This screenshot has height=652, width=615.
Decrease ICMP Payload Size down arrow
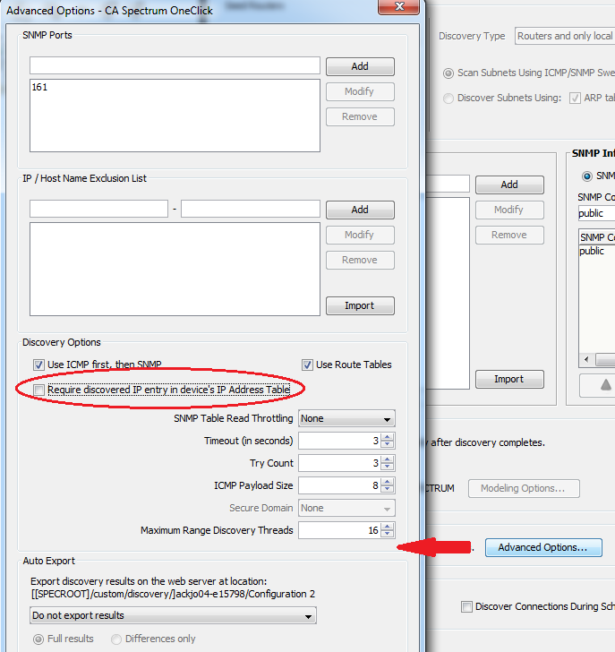pos(388,489)
